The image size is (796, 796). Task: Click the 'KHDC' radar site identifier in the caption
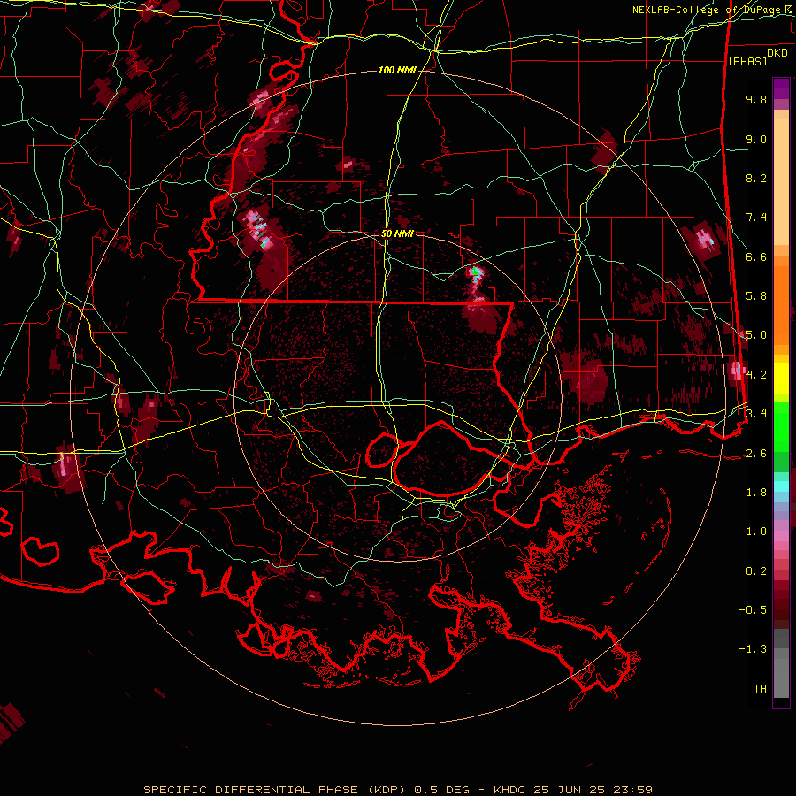click(x=510, y=790)
